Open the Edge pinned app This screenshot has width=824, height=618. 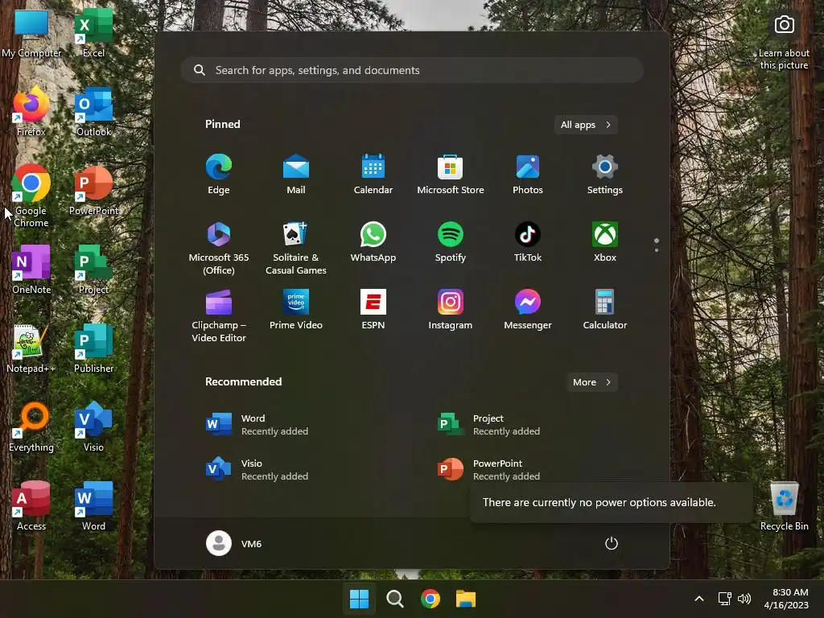coord(219,175)
